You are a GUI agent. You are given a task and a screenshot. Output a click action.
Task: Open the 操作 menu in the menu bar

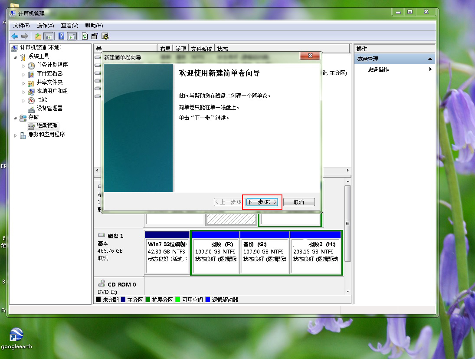(x=45, y=25)
